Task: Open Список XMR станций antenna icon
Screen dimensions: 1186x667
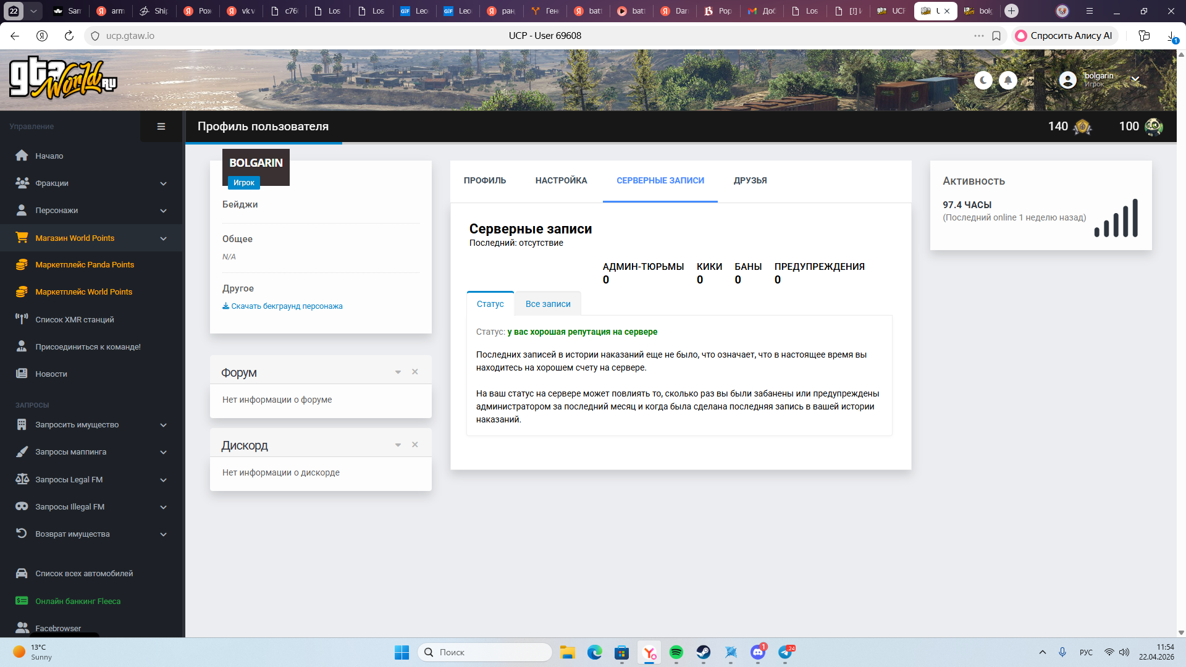Action: point(22,319)
